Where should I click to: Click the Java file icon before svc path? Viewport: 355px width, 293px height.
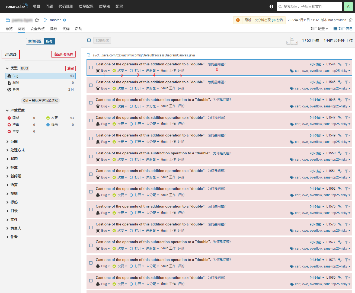[89, 55]
